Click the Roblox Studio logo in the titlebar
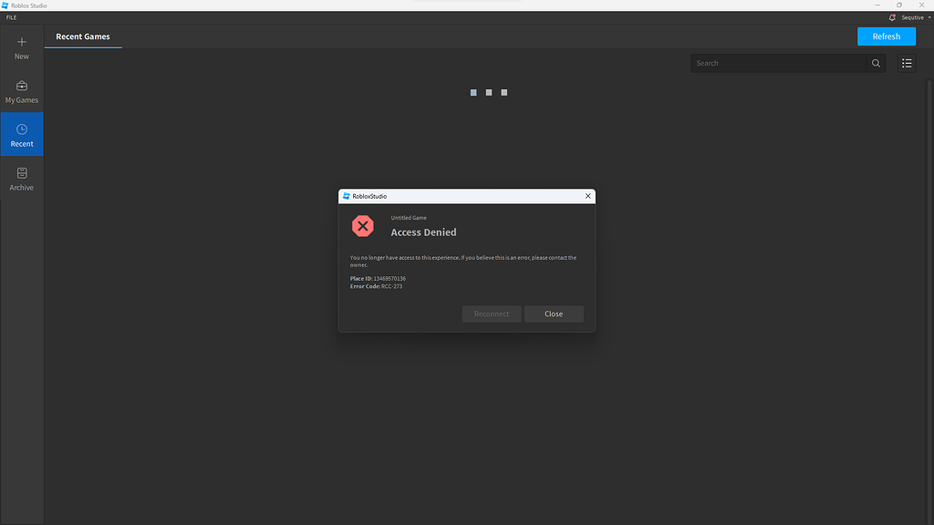Image resolution: width=934 pixels, height=525 pixels. 7,5
